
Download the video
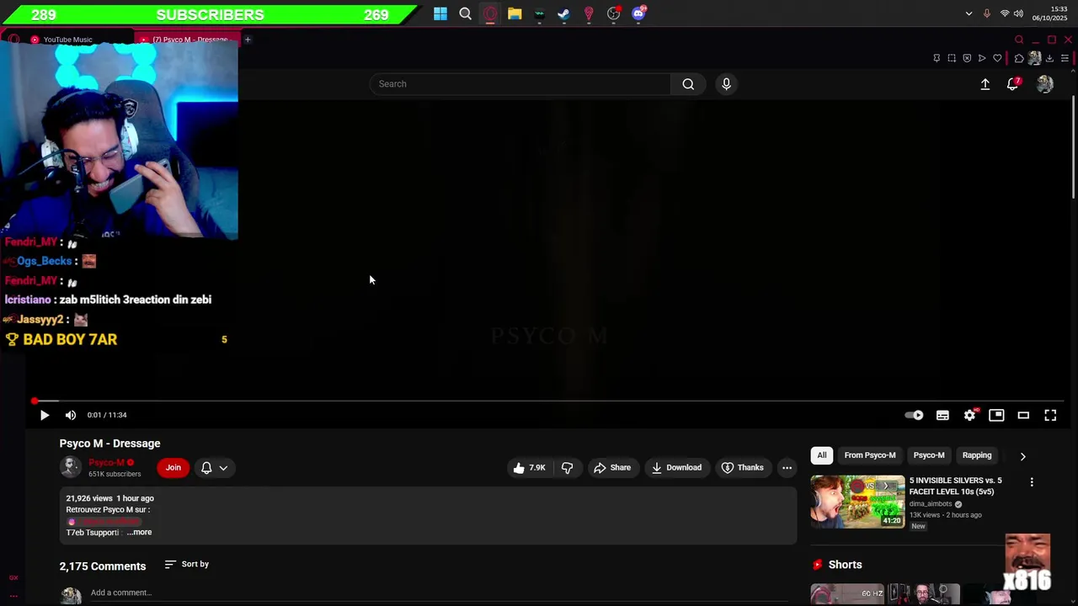click(x=676, y=468)
